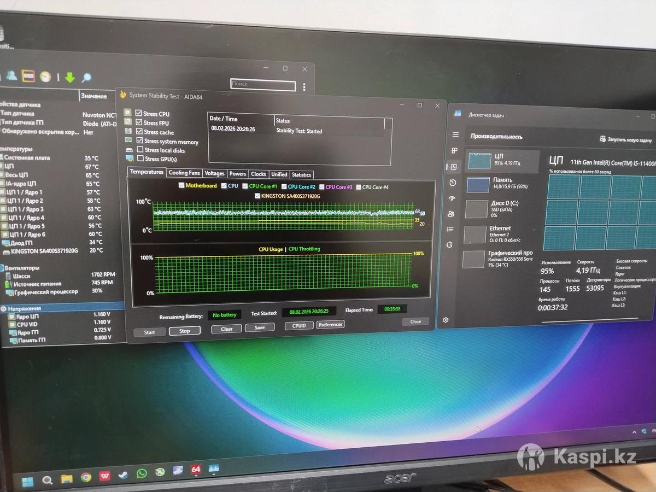Open Steam from the taskbar
The image size is (656, 492).
coord(123,475)
